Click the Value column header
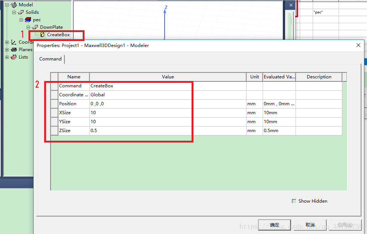367x234 pixels. [x=168, y=77]
